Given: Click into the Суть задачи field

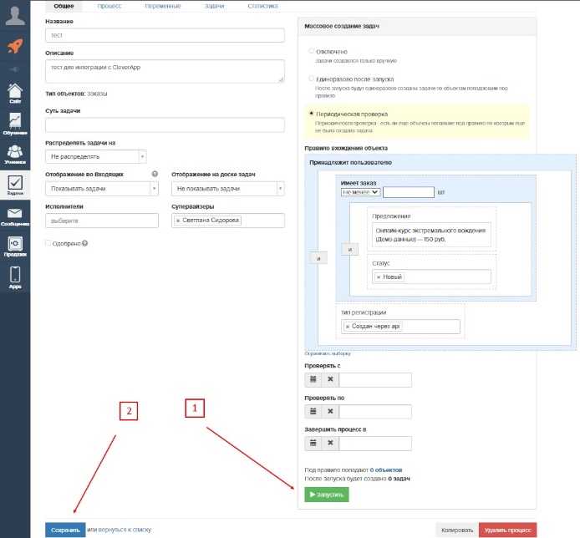Looking at the screenshot, I should [165, 124].
